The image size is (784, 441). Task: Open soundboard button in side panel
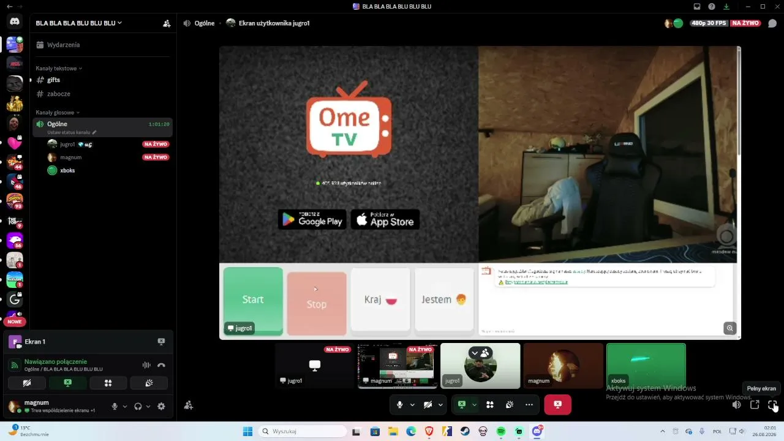click(x=149, y=383)
